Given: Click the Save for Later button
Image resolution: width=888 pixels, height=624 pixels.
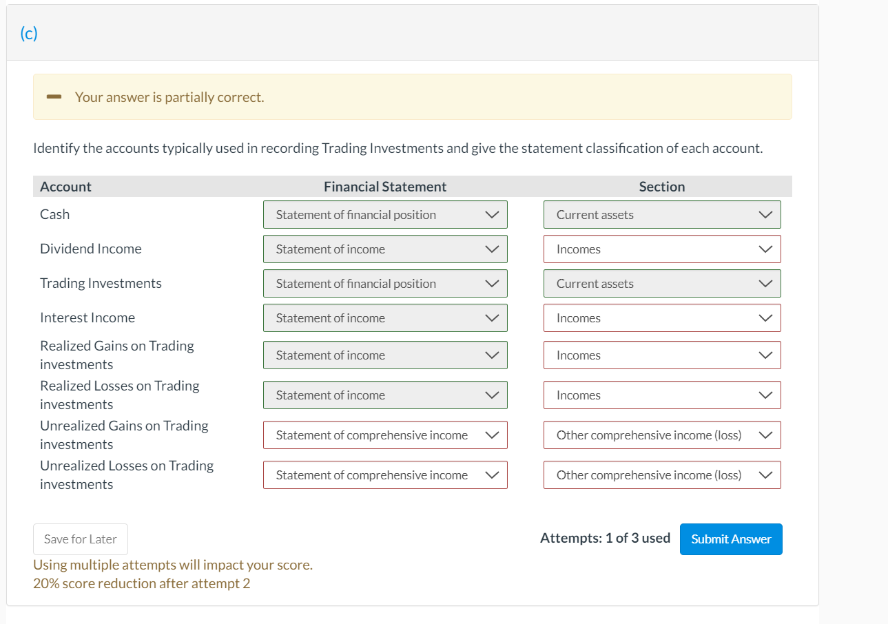Looking at the screenshot, I should click(x=81, y=539).
